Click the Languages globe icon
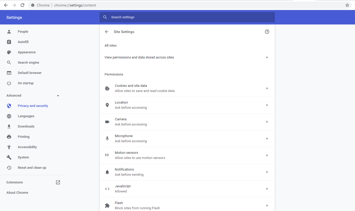The width and height of the screenshot is (355, 211). [x=9, y=116]
